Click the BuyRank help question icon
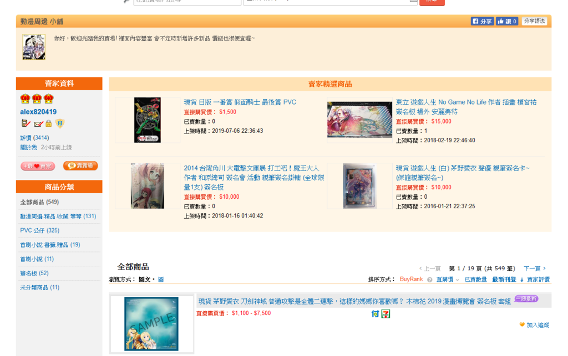The image size is (568, 356). tap(430, 280)
